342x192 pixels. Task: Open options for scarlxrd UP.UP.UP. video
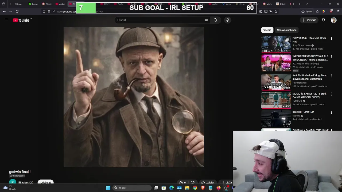coord(331,113)
